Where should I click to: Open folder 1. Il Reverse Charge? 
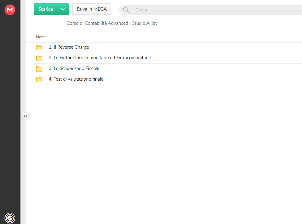click(x=69, y=47)
